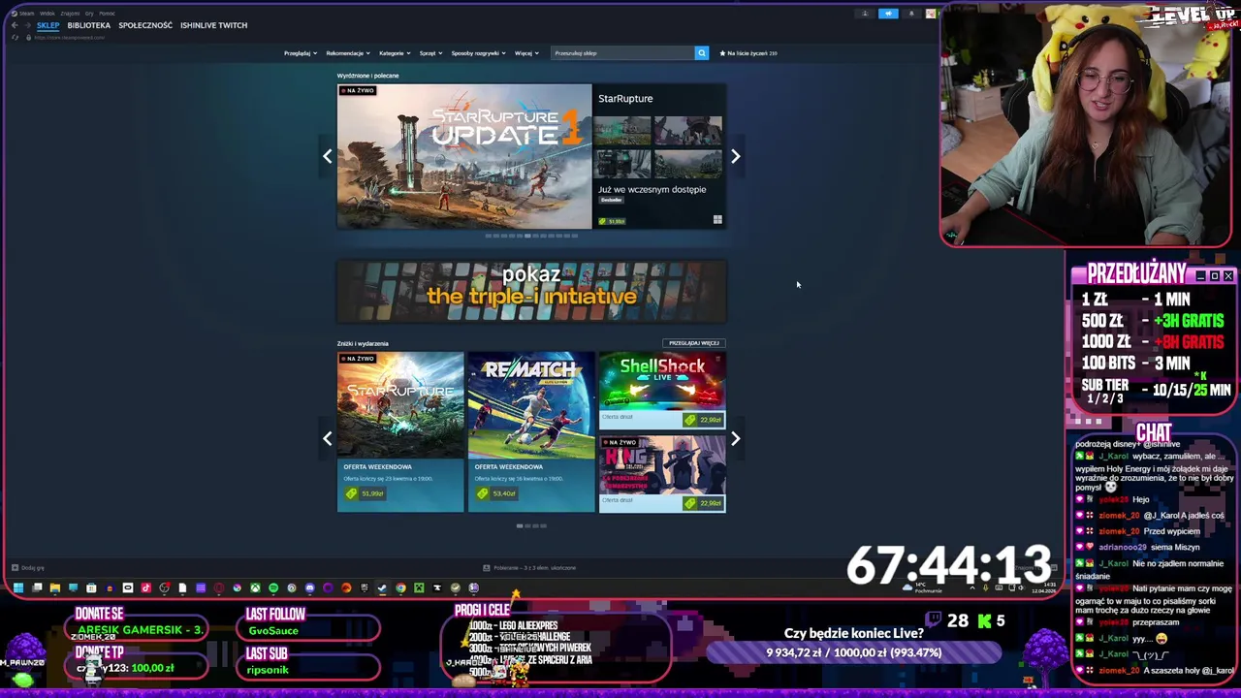
Task: Select first deals carousel page dot
Action: [x=520, y=525]
